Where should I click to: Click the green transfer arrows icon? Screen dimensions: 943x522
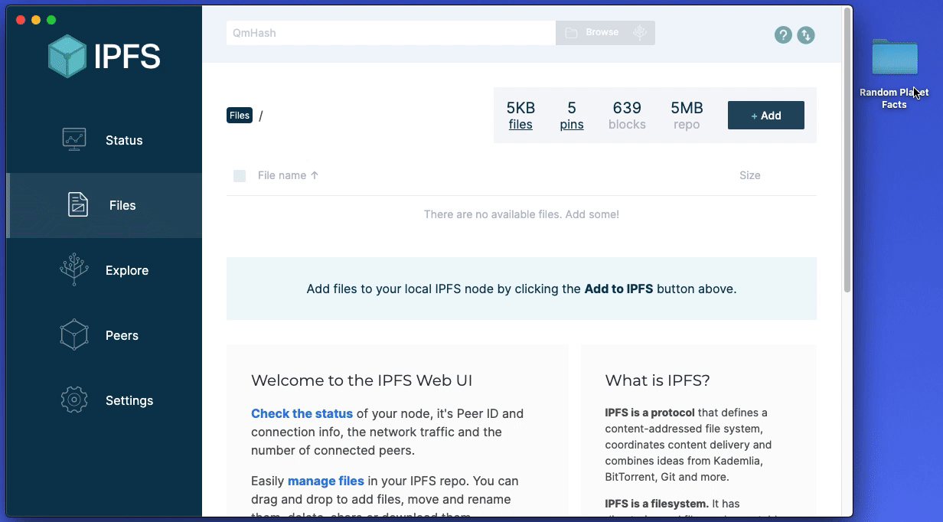coord(806,34)
